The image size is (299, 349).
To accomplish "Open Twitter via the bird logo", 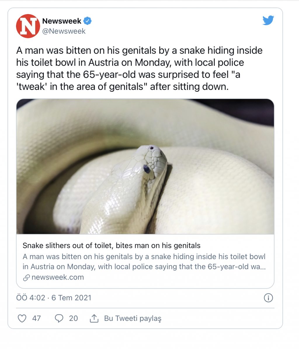I will [x=268, y=20].
